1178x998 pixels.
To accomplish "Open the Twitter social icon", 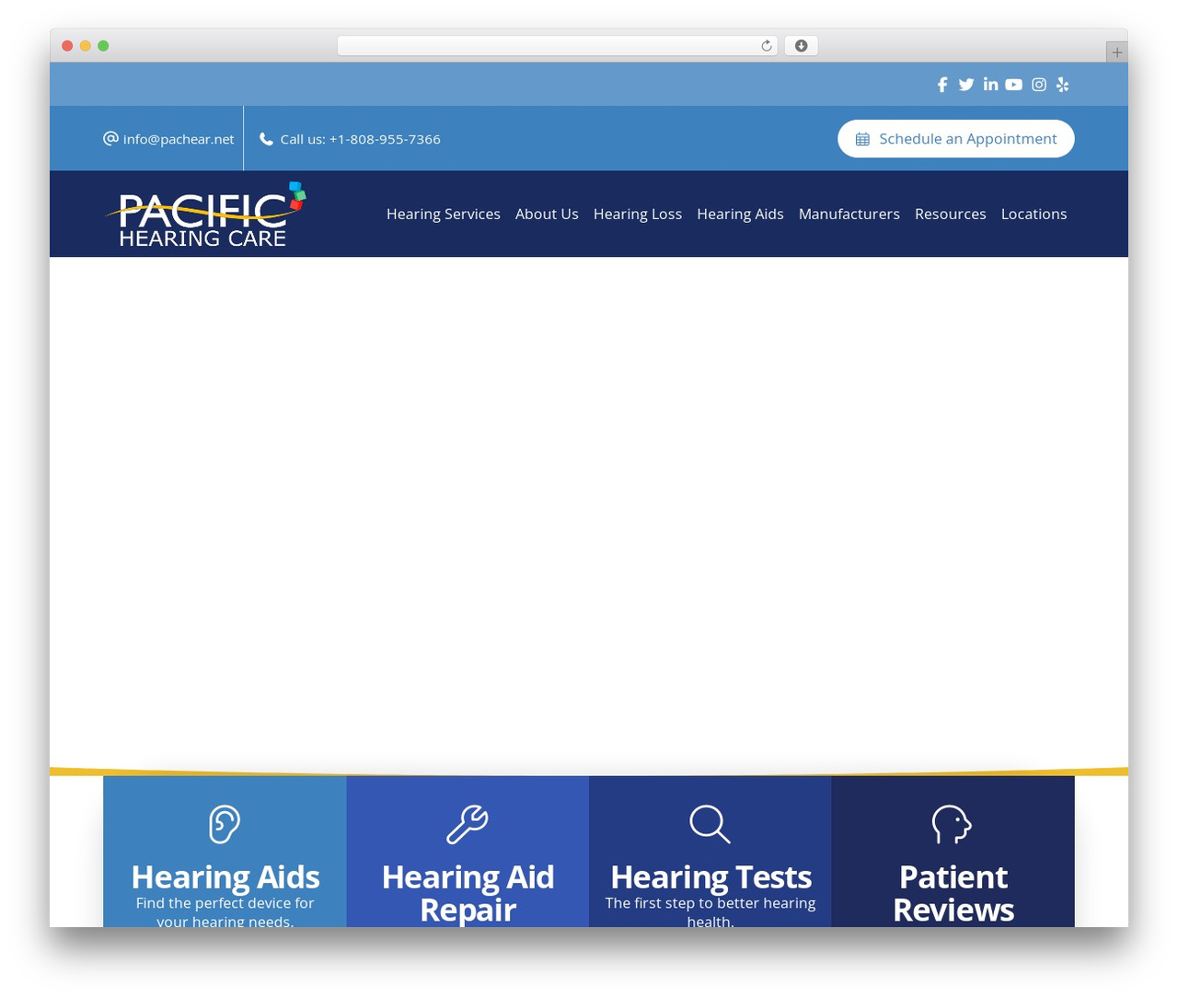I will (x=966, y=85).
